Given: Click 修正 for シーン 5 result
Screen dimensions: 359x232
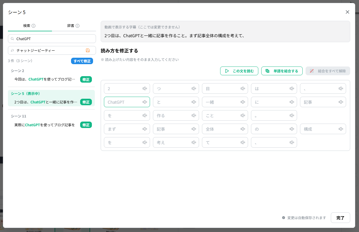Looking at the screenshot, I should (x=86, y=102).
